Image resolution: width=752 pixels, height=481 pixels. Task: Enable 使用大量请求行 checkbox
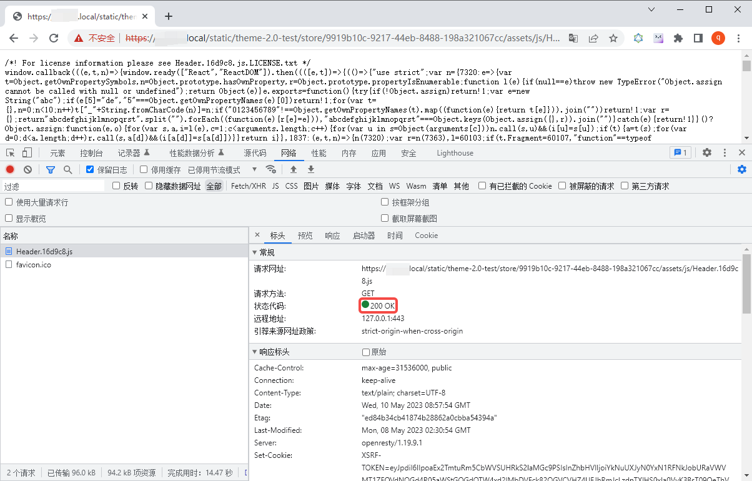[x=9, y=202]
